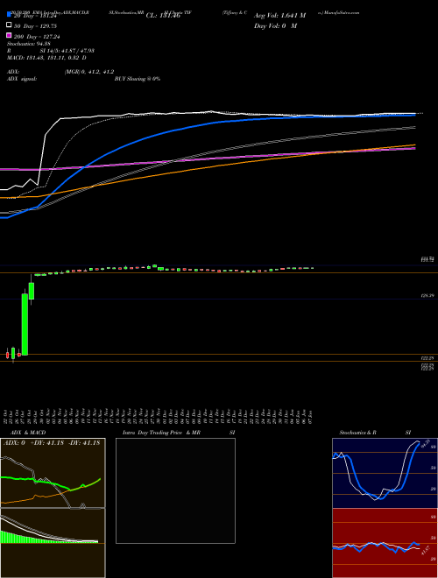Viewport: 438px width, 578px height.
Task: Click the white 50 Day legend swatch
Action: pyautogui.click(x=10, y=25)
